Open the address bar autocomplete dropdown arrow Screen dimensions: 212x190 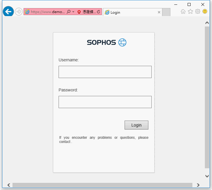tap(73, 12)
